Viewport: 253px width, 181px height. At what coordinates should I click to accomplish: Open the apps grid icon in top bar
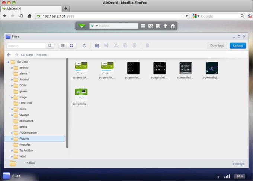click(143, 26)
